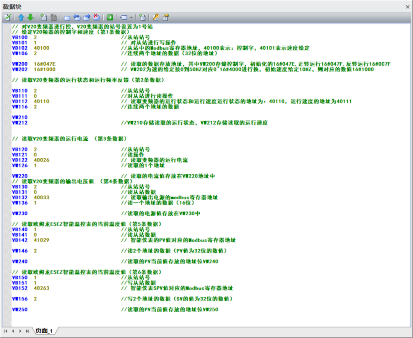Click the green go-to arrow icon
Image resolution: width=413 pixels, height=338 pixels.
[x=110, y=17]
